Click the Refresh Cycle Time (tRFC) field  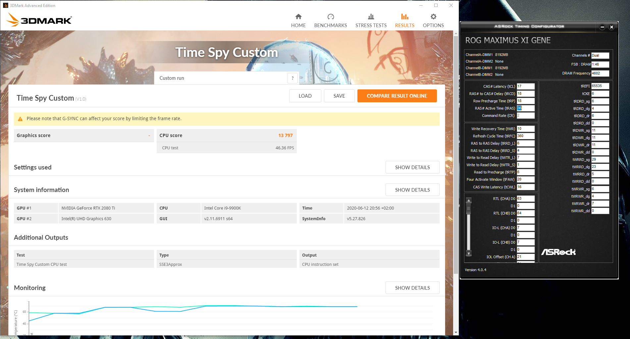tap(526, 136)
